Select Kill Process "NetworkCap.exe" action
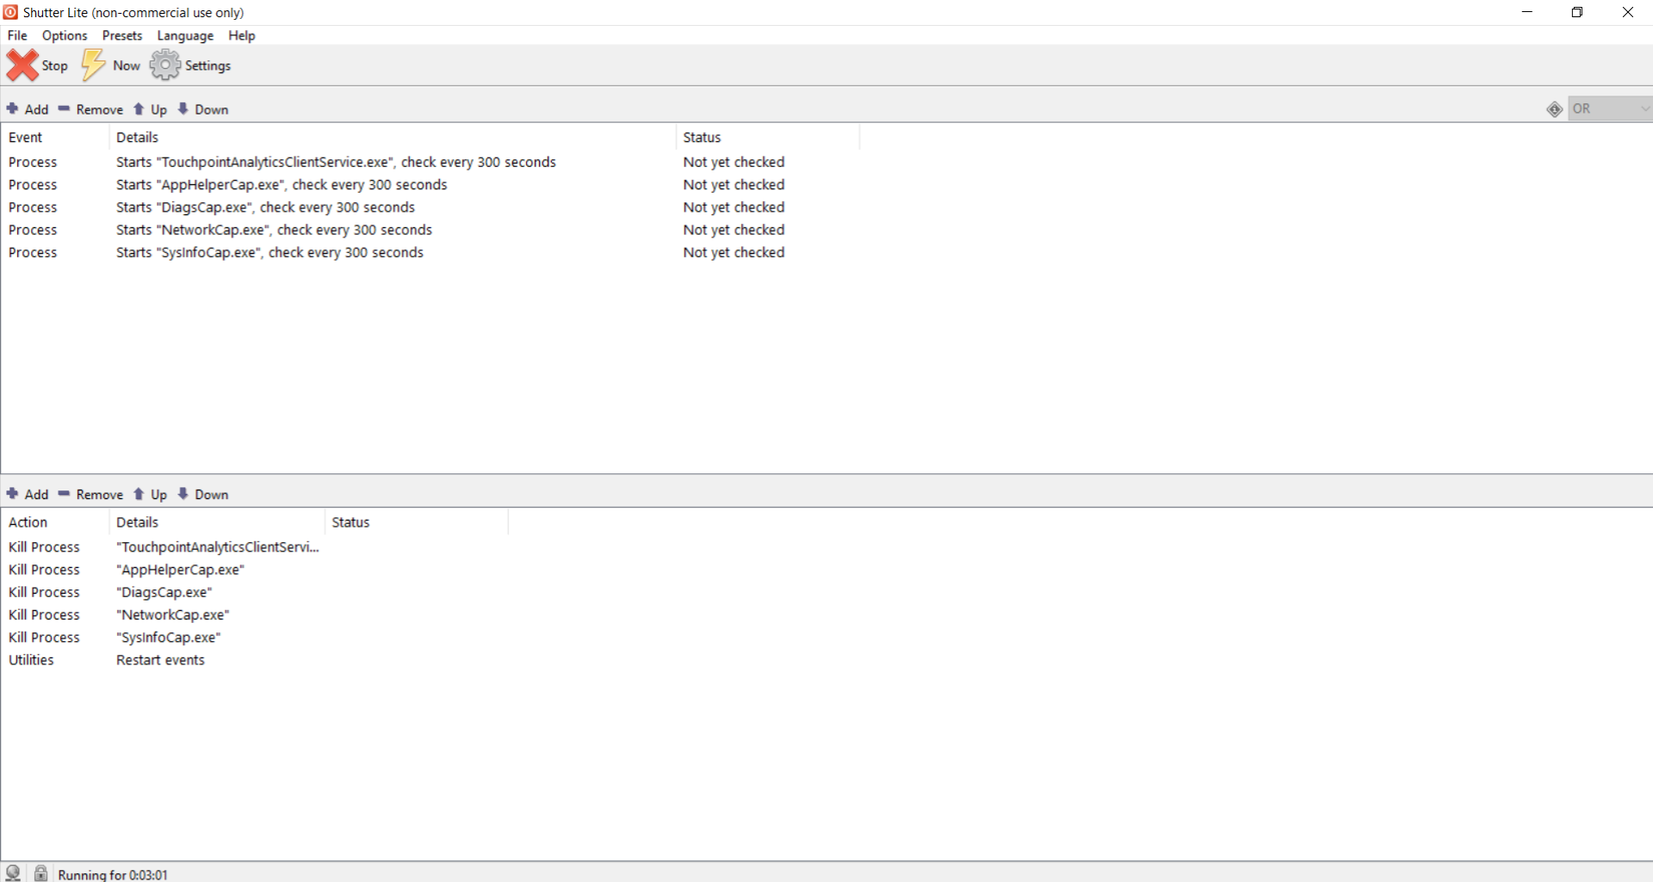Screen dimensions: 1653x882 pos(255,614)
